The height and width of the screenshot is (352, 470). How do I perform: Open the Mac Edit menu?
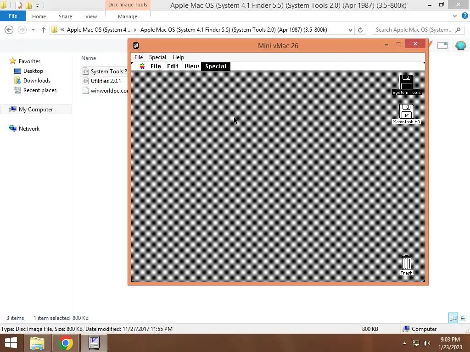click(173, 66)
